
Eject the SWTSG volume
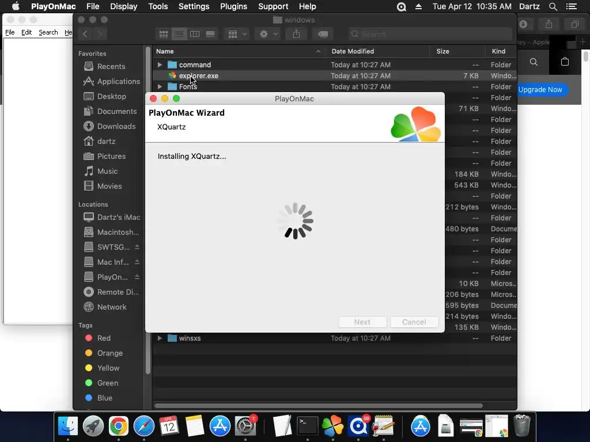137,247
